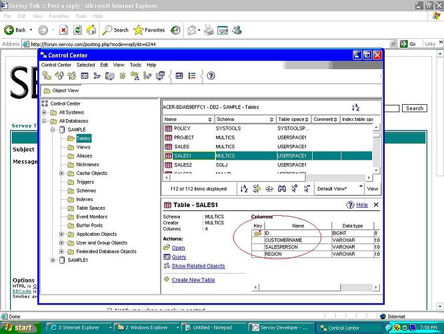
Task: Click the Go button in Internet Explorer
Action: (408, 44)
